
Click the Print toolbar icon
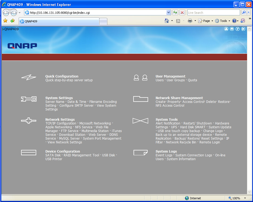tap(190, 21)
